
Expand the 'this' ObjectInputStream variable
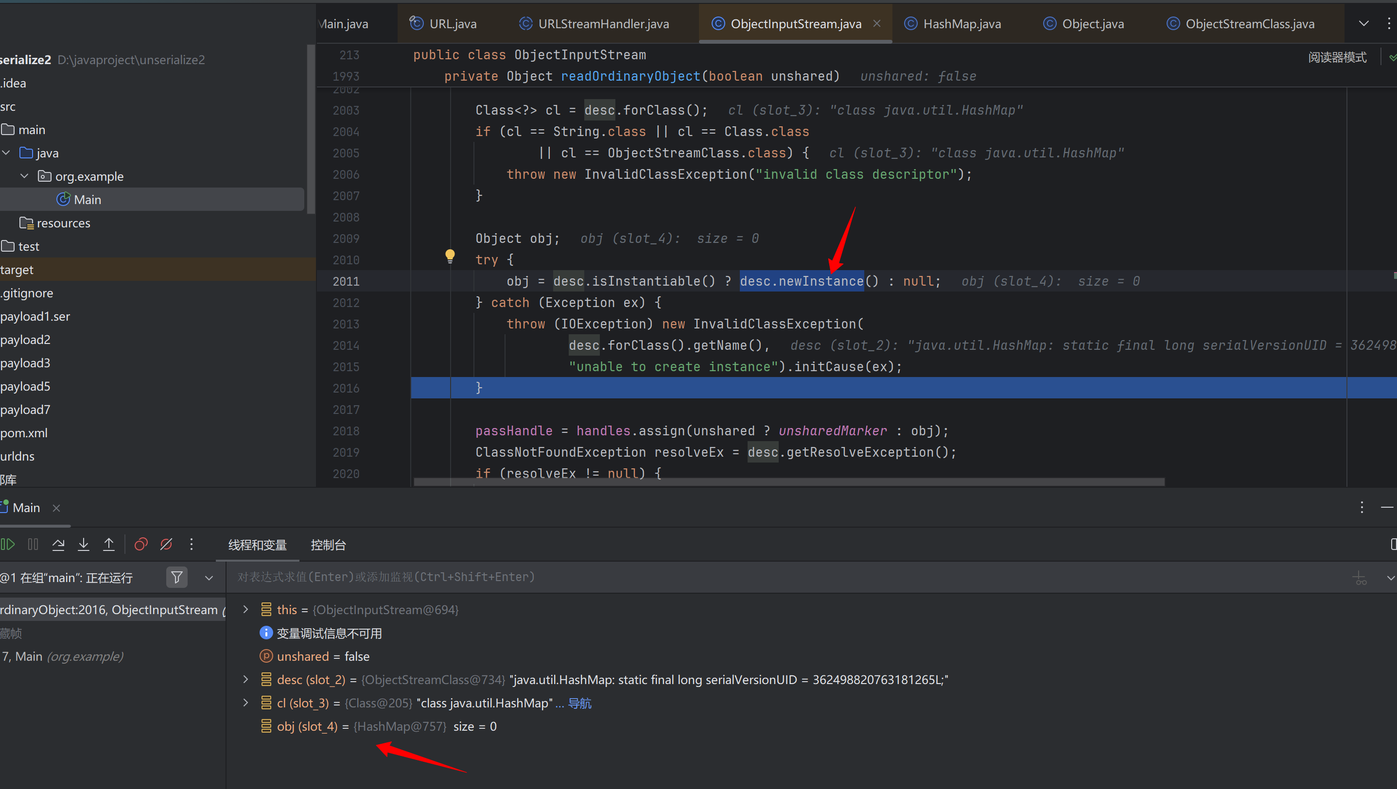tap(245, 610)
